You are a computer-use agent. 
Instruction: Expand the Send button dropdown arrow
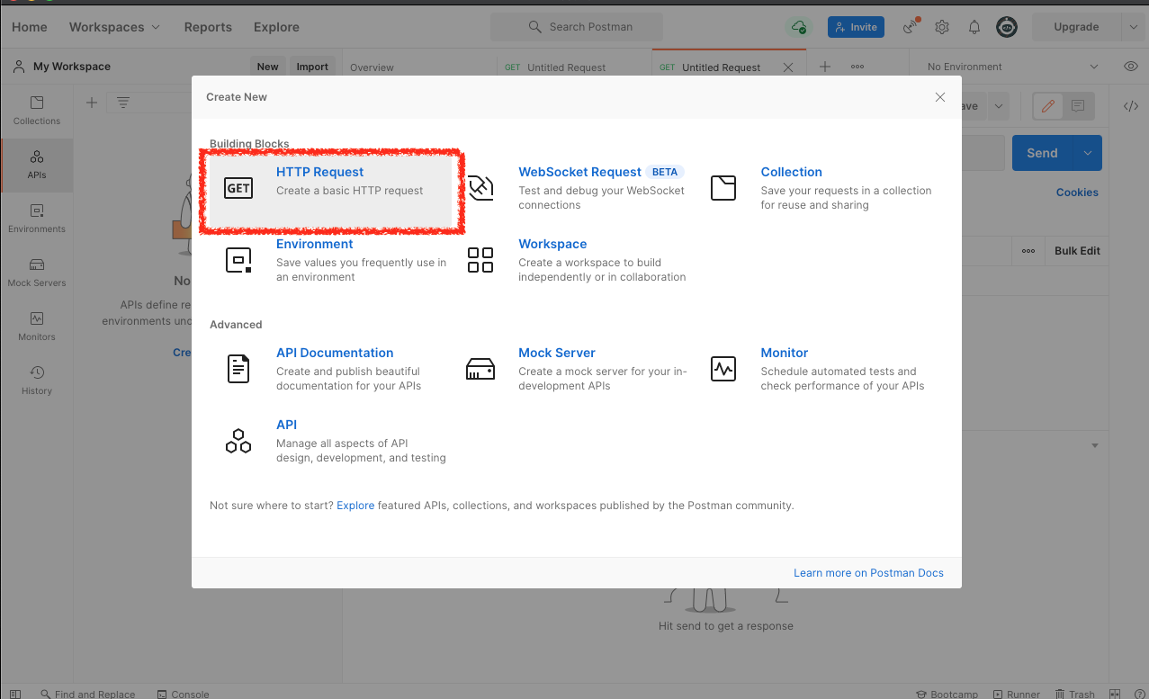pyautogui.click(x=1088, y=153)
